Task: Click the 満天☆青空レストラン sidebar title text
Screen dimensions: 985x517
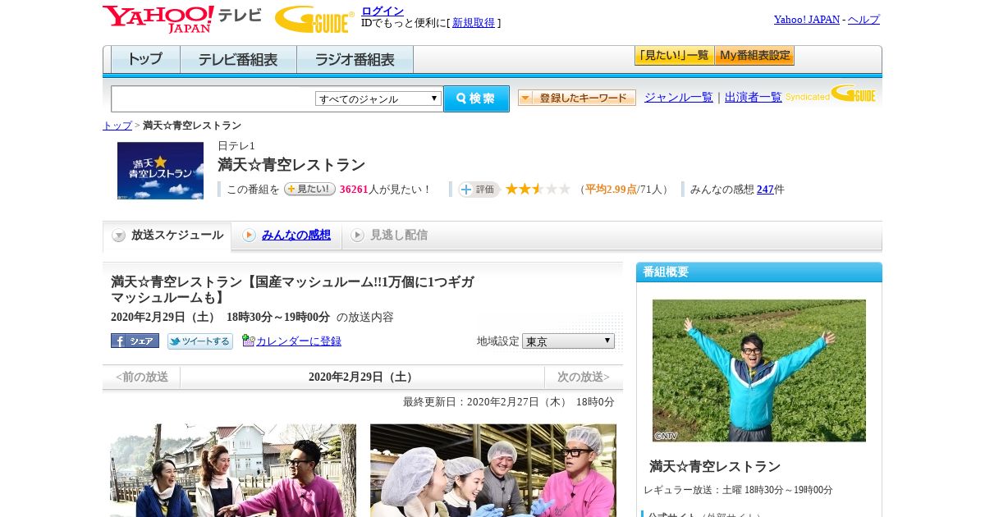Action: coord(715,466)
